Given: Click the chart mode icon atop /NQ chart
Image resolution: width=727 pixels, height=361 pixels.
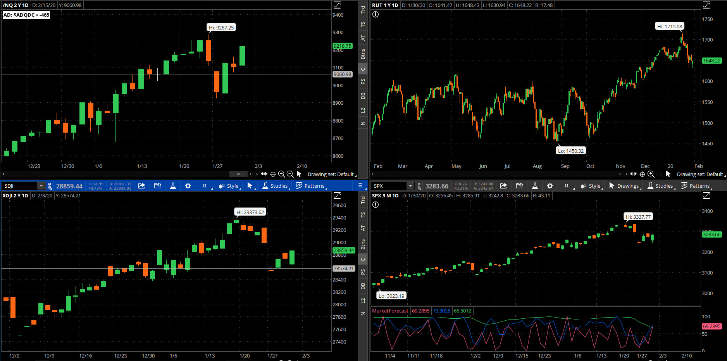Looking at the screenshot, I should (337, 5).
